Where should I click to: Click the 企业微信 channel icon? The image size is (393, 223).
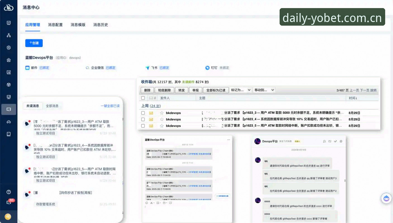[x=88, y=68]
